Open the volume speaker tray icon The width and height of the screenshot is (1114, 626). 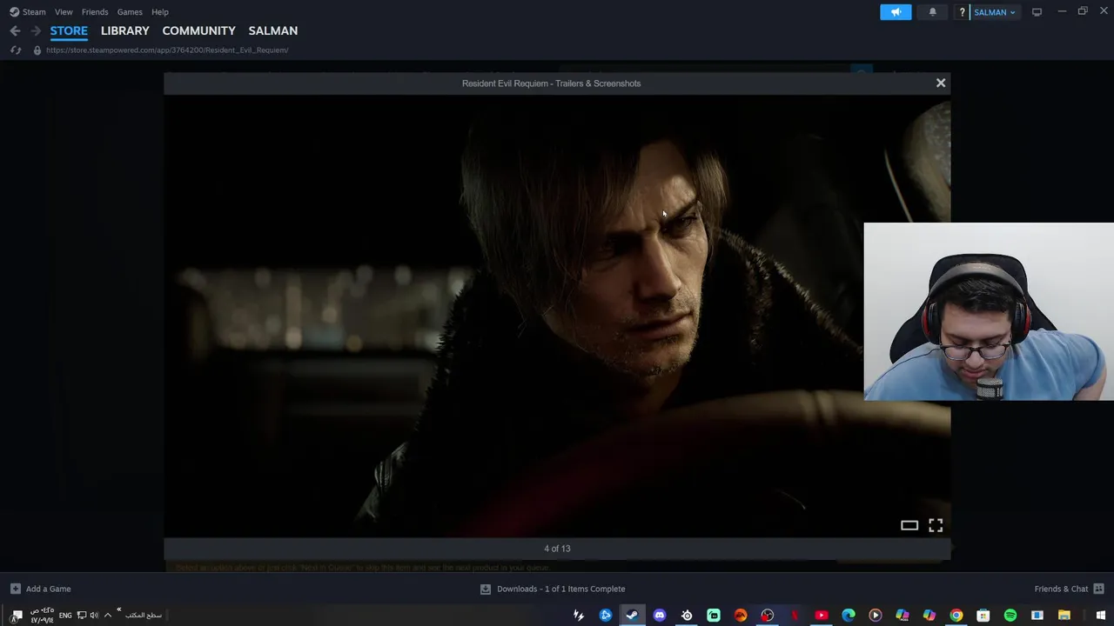pos(94,615)
